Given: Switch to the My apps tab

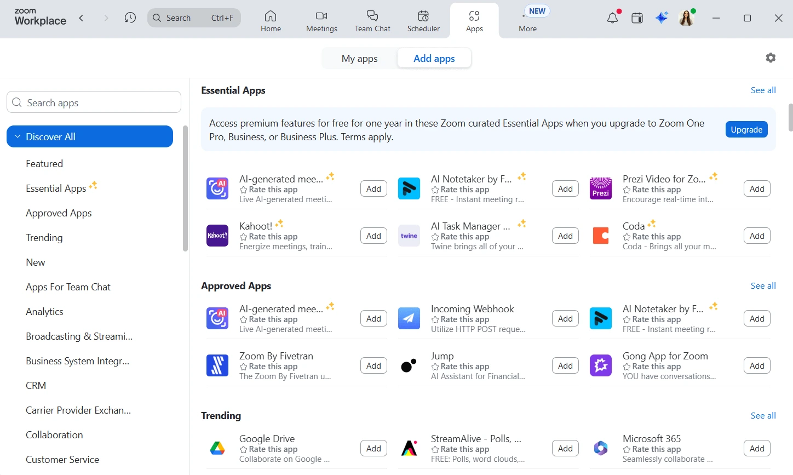Looking at the screenshot, I should pyautogui.click(x=359, y=58).
